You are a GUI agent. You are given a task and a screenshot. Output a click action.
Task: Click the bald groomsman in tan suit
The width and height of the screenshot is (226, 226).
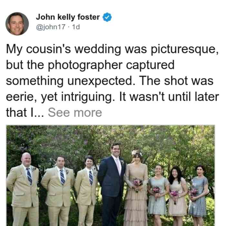click(23, 190)
